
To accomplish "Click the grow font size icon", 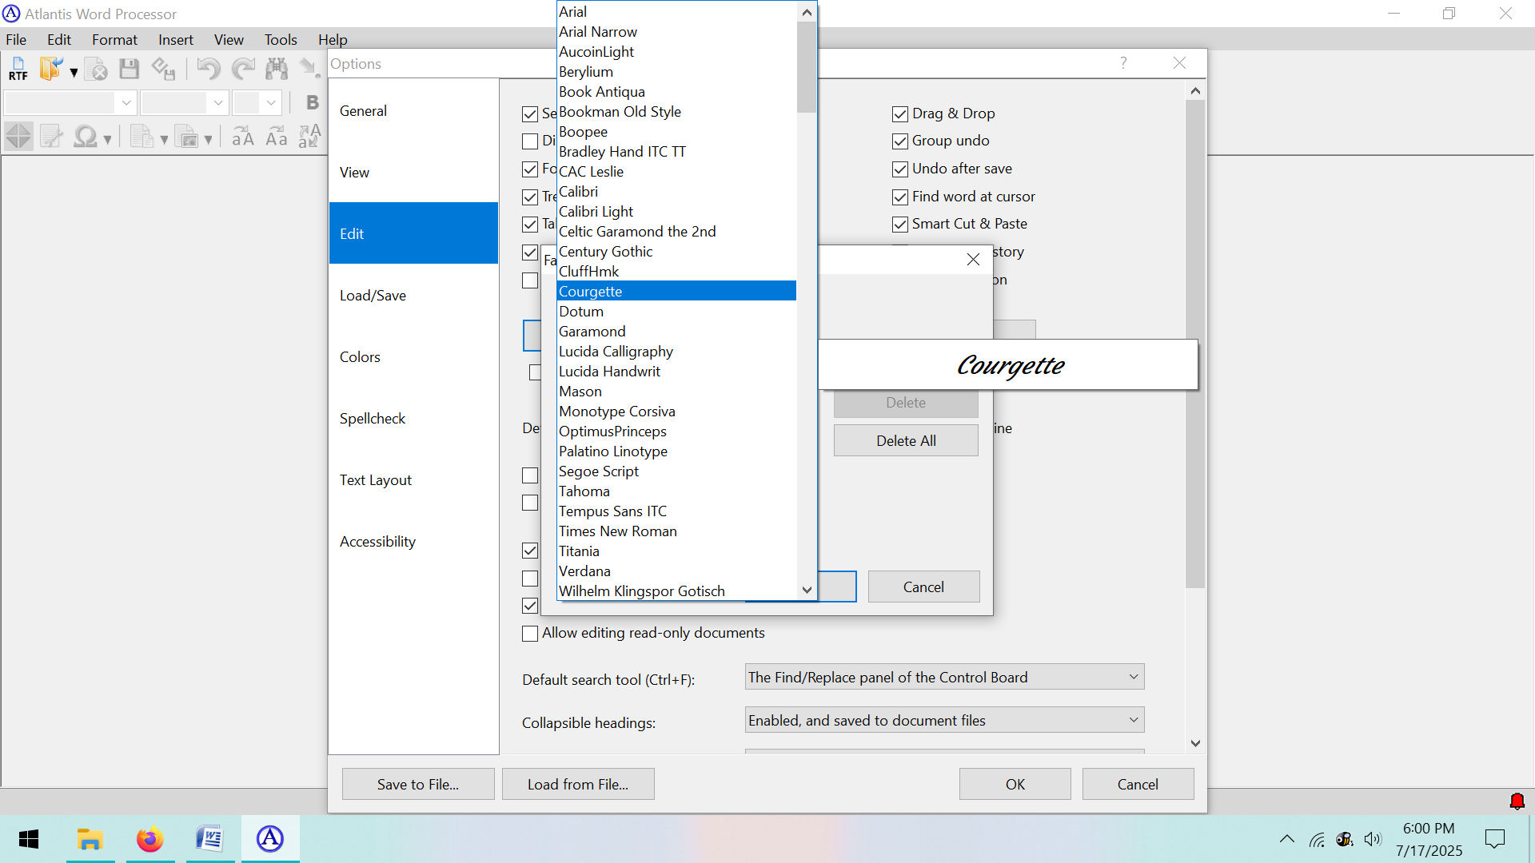I will tap(242, 137).
